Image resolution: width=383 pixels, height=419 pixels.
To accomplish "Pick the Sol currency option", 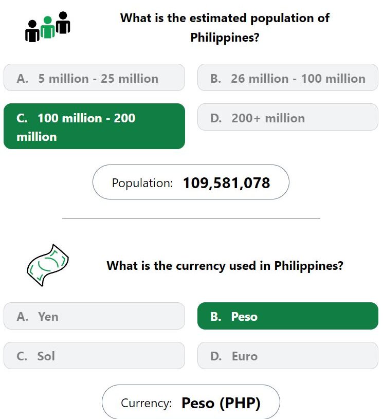I will coord(94,355).
